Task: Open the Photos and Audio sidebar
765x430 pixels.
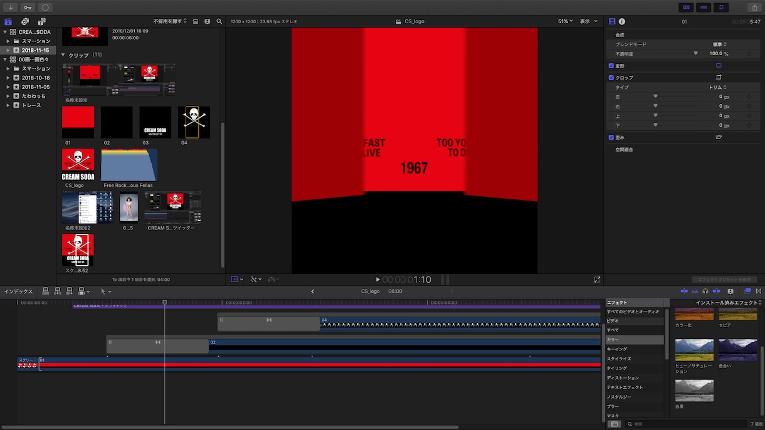Action: click(25, 21)
